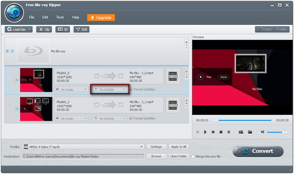Stop the preview playback

pos(221,132)
